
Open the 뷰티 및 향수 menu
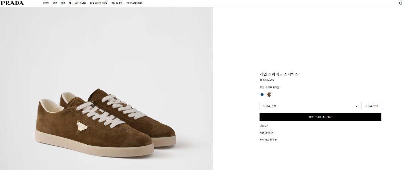click(117, 3)
